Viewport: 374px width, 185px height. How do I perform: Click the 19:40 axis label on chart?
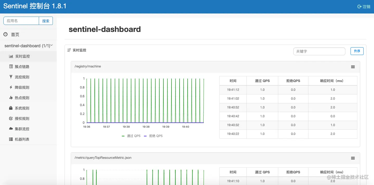[186, 127]
